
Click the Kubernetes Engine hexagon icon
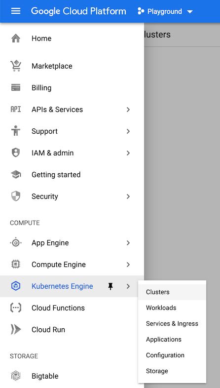click(x=16, y=286)
